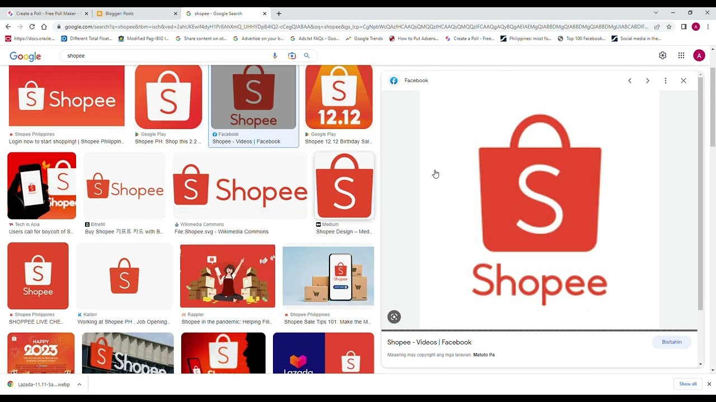Select the Wikimedia Commons Shopee.svg thumbnail

241,186
